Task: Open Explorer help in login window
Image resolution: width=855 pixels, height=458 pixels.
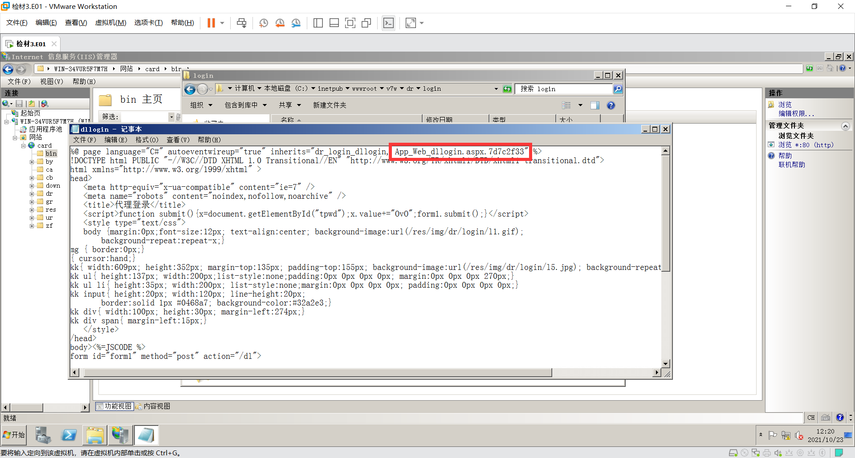Action: coord(611,105)
